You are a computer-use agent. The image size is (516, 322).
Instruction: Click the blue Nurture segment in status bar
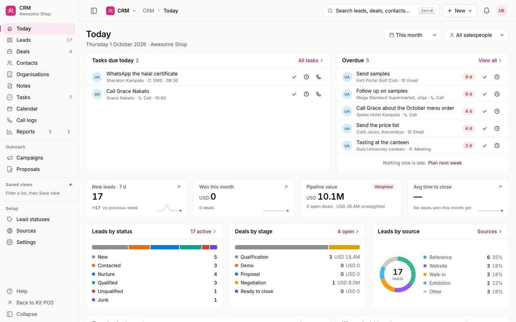coord(165,247)
